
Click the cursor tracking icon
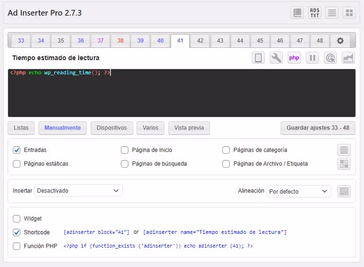(x=330, y=58)
